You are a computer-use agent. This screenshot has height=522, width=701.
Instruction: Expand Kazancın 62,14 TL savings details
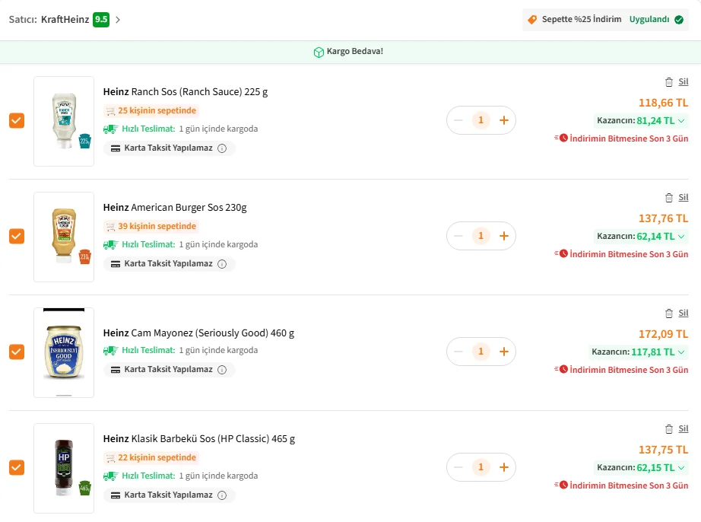point(641,236)
